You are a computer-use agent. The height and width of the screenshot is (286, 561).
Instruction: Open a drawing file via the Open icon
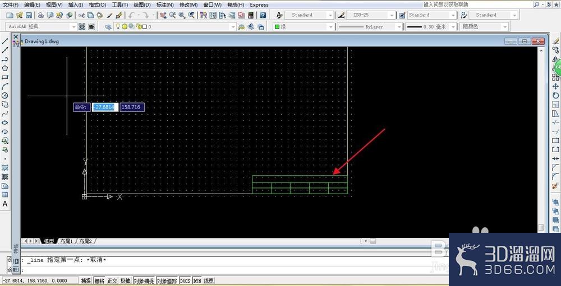click(x=19, y=15)
